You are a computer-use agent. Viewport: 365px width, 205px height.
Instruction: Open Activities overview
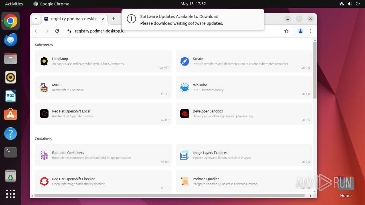(x=14, y=4)
